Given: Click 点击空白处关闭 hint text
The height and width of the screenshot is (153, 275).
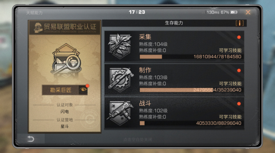Looking at the screenshot, I should pos(137,139).
